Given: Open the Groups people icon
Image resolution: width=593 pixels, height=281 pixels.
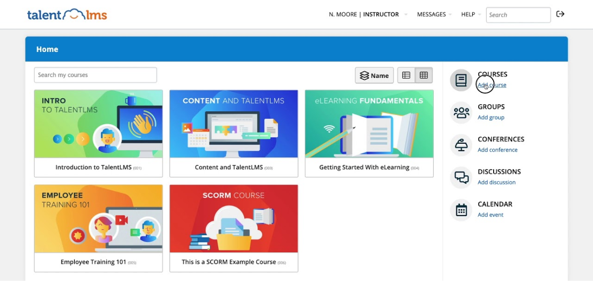Looking at the screenshot, I should point(461,112).
